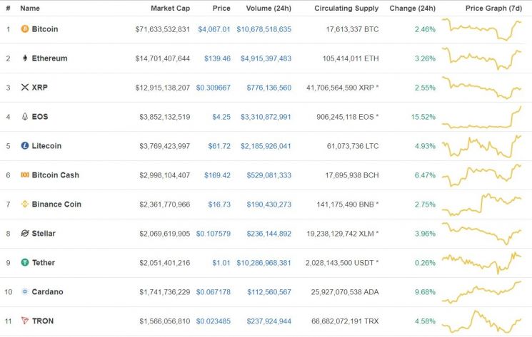Click the TRON logo icon
The height and width of the screenshot is (337, 532).
(25, 321)
